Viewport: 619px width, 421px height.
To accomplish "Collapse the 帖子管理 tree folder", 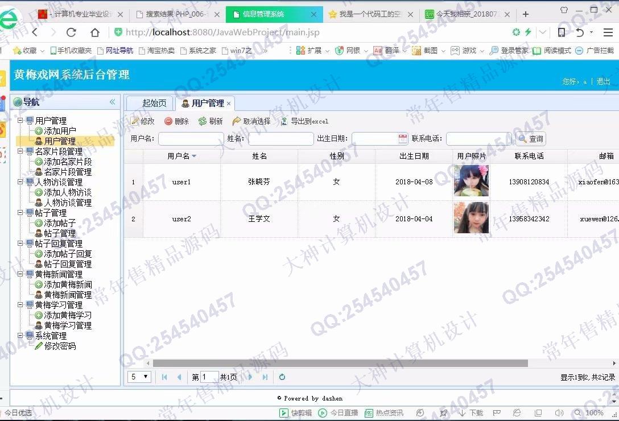I will click(20, 212).
